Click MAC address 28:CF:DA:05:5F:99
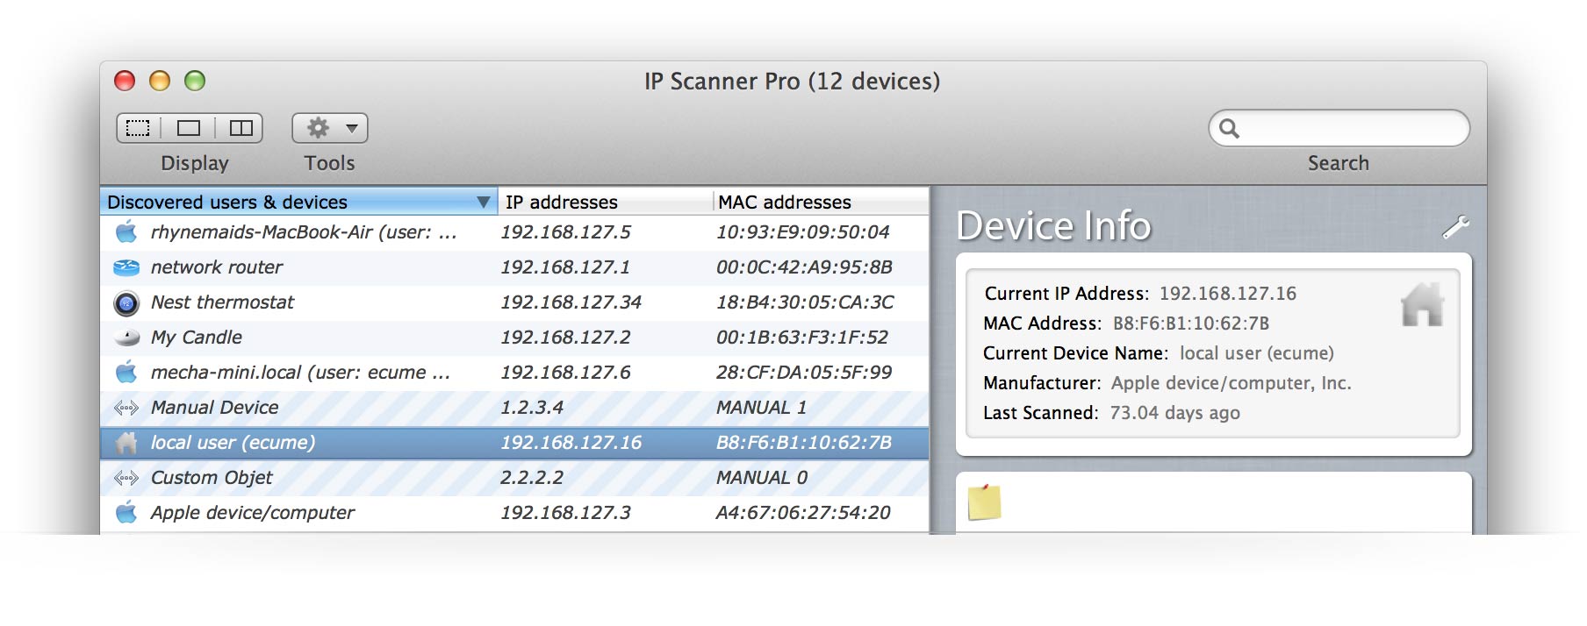 (x=804, y=373)
